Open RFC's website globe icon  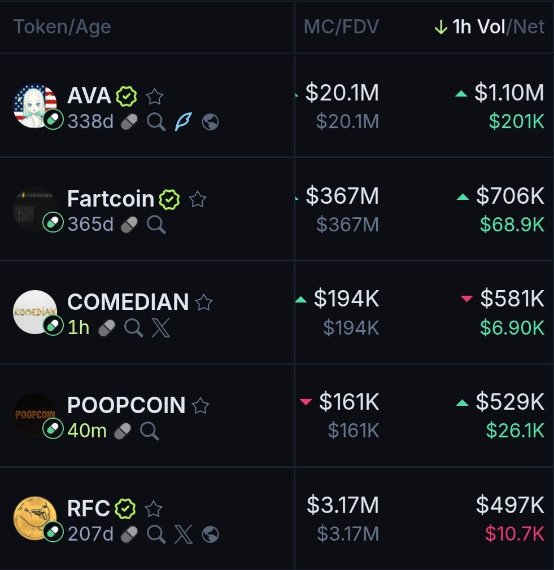tap(210, 534)
